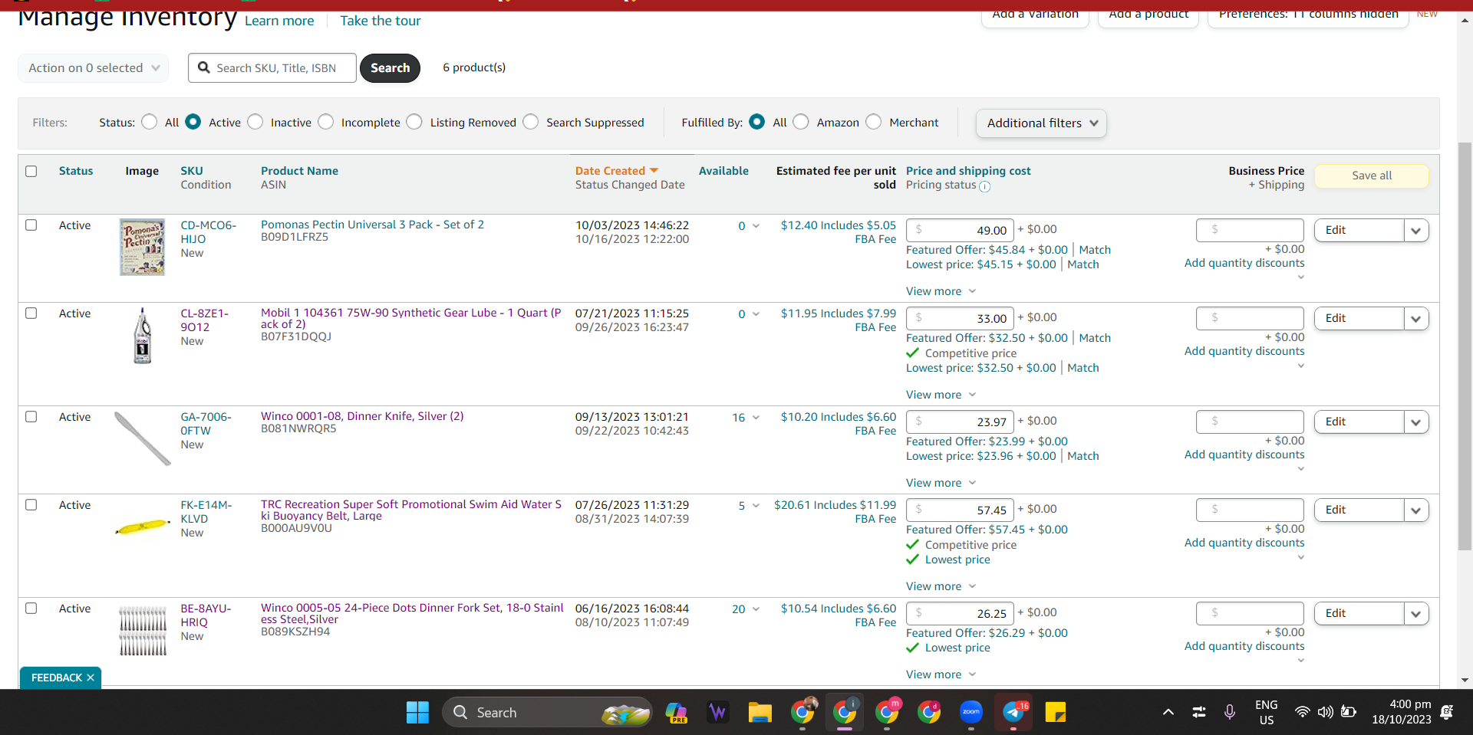The width and height of the screenshot is (1473, 735).
Task: Open the 'Learn more' link
Action: click(x=279, y=21)
